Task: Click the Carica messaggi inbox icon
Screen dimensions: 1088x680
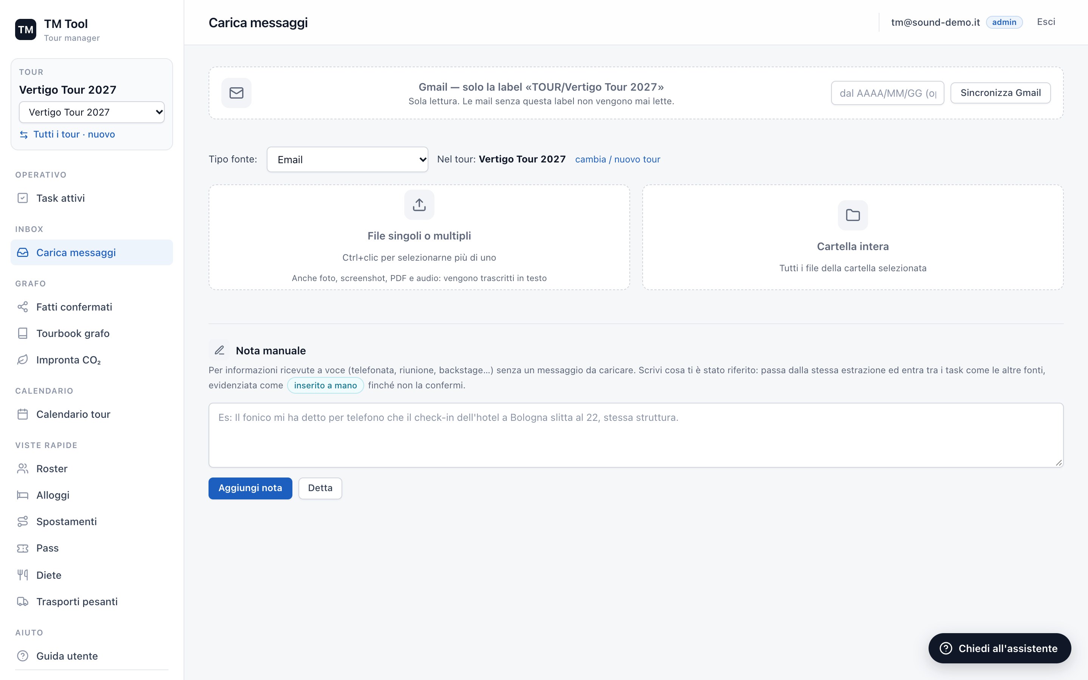Action: (23, 252)
